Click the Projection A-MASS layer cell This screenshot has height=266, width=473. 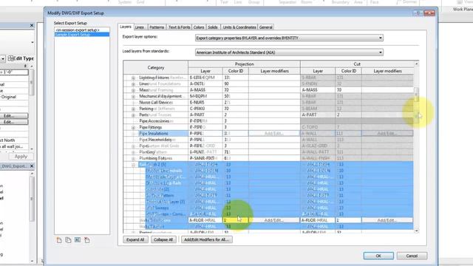205,90
